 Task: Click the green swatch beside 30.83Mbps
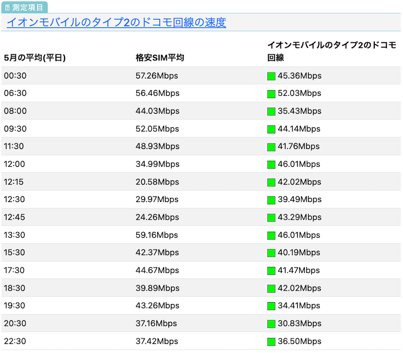point(271,324)
